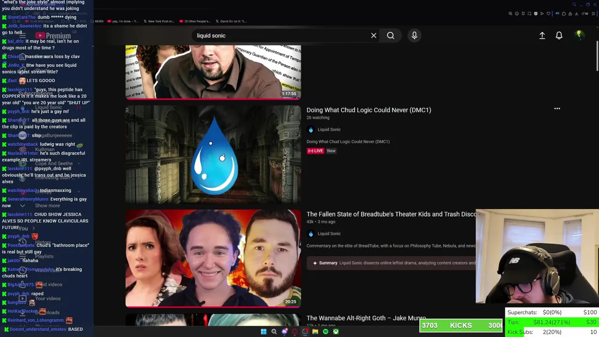The image size is (599, 337).
Task: Open the Breadtube three-faces video thumbnail
Action: pos(213,258)
